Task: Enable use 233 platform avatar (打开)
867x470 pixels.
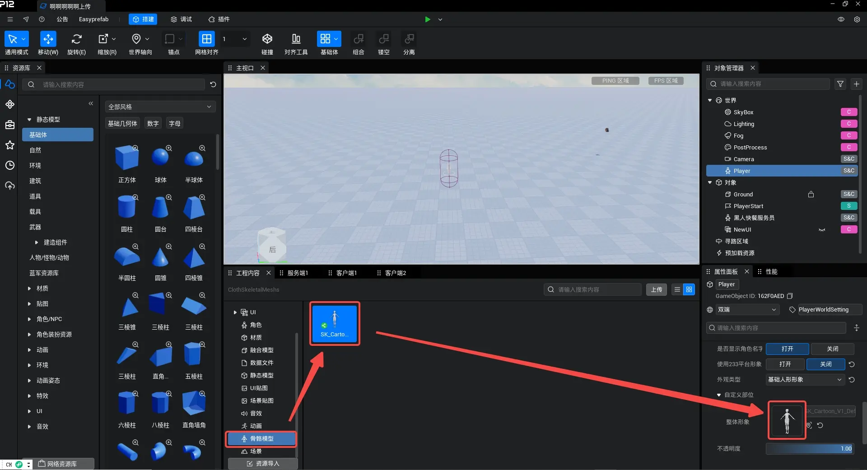Action: point(785,364)
